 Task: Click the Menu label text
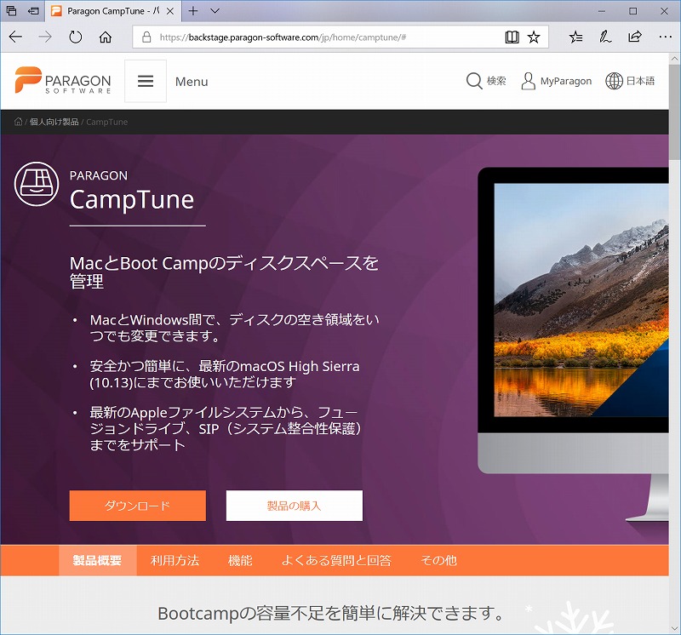192,82
